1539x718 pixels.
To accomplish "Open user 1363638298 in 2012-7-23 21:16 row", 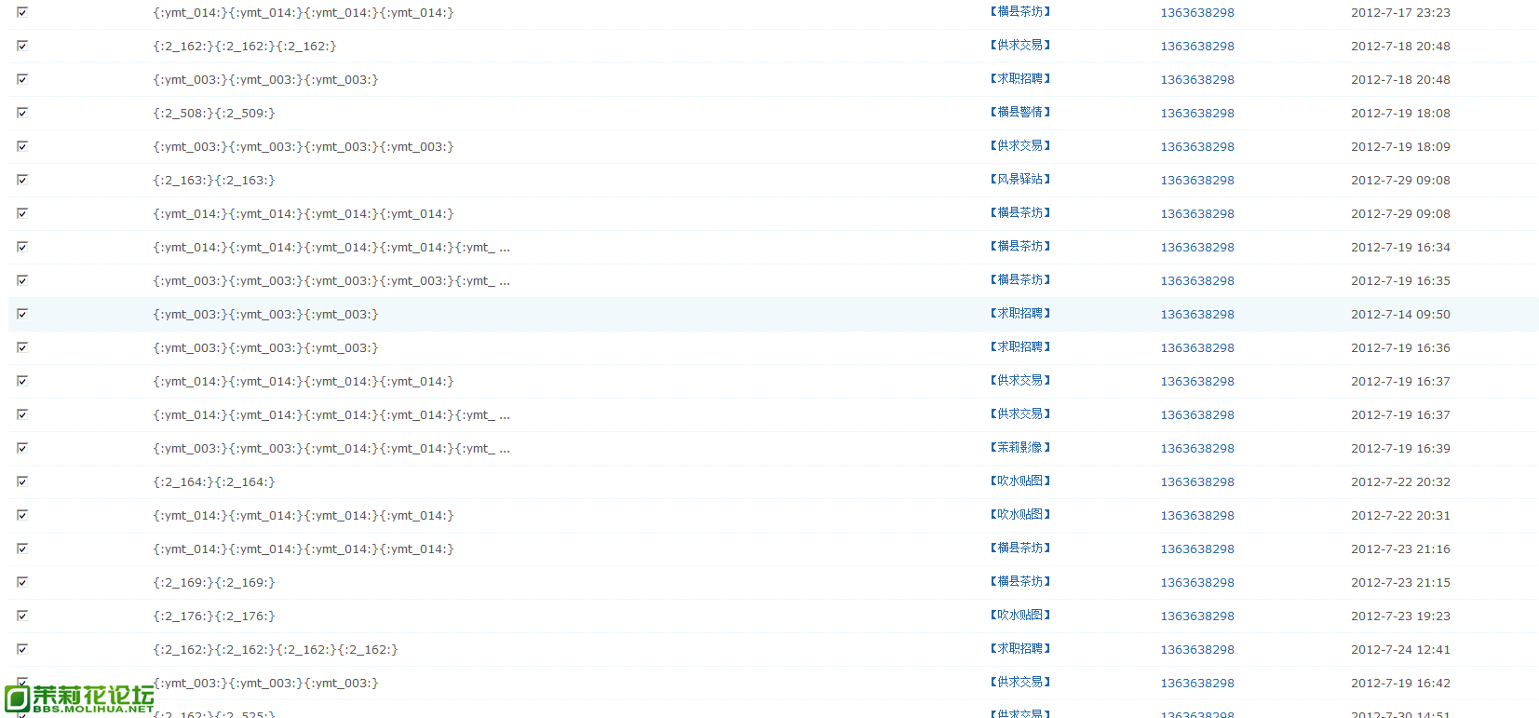I will click(1197, 549).
